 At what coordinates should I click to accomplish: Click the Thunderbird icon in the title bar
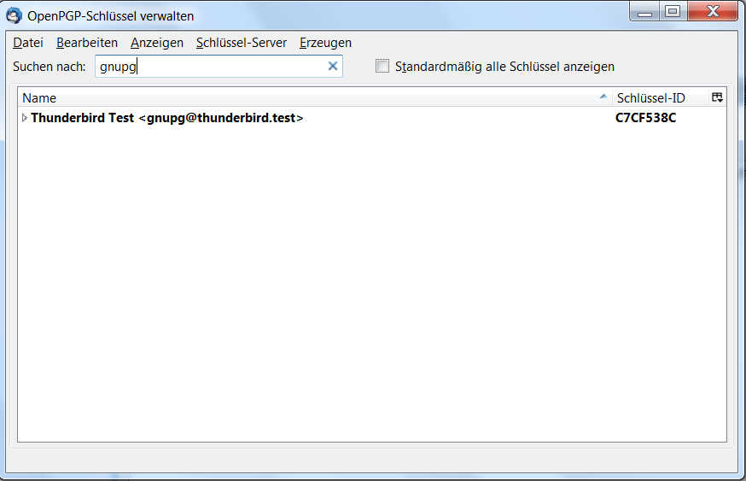pos(14,15)
